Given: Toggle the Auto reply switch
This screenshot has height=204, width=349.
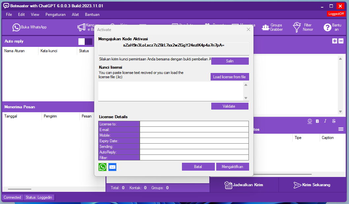Looking at the screenshot, I should 85,42.
